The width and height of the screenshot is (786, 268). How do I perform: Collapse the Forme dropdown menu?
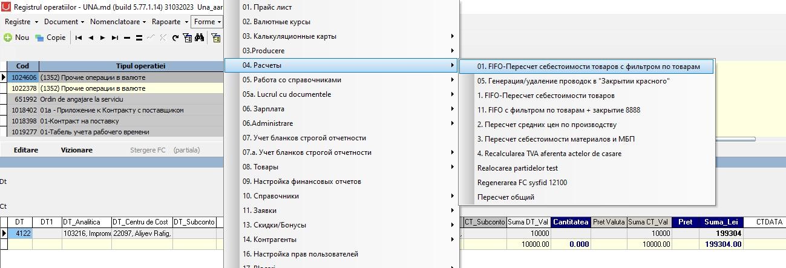point(208,22)
